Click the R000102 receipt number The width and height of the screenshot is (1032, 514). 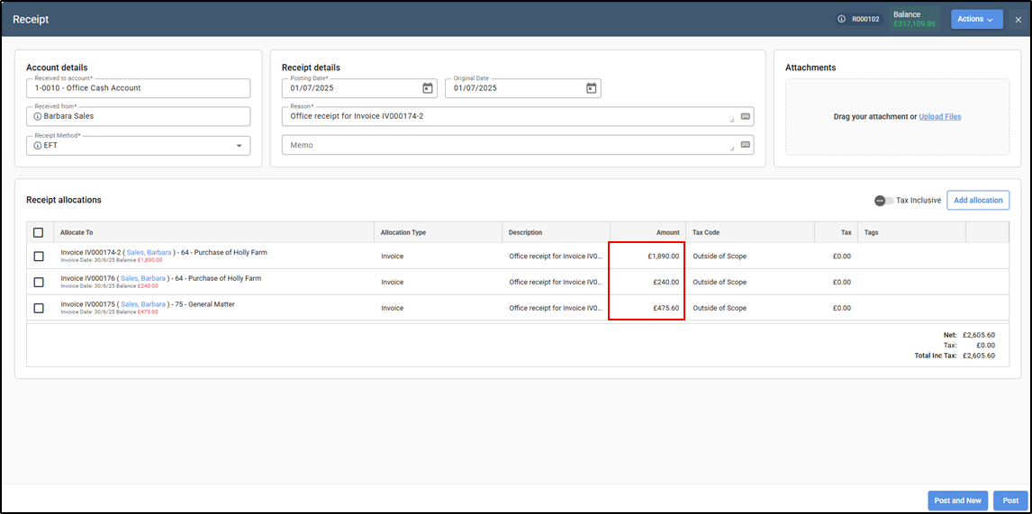point(865,19)
